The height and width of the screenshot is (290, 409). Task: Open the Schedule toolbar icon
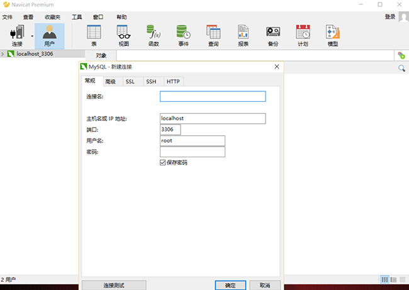pyautogui.click(x=303, y=36)
